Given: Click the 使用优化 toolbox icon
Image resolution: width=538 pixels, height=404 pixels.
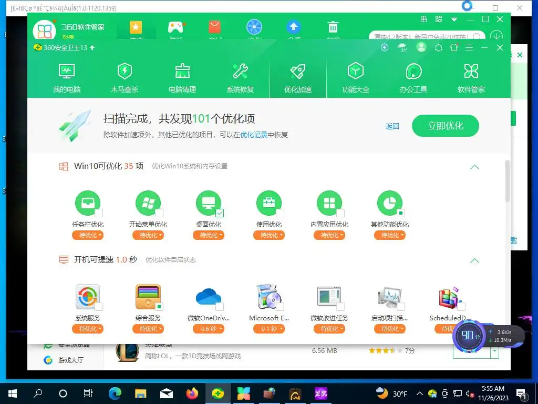Looking at the screenshot, I should (x=268, y=203).
